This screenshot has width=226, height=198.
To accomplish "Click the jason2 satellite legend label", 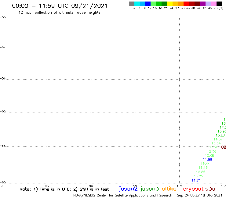I will [128, 189].
